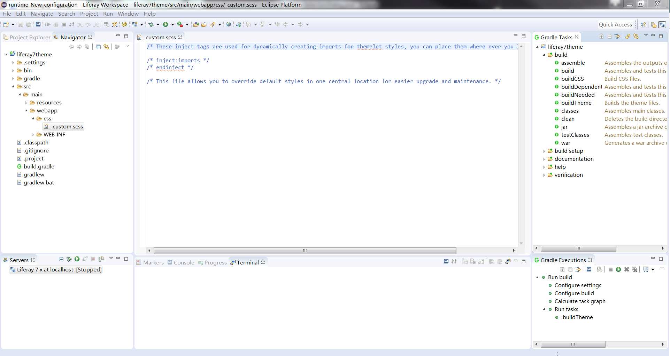Switch to the Liferay Workspace perspective icon

pyautogui.click(x=662, y=25)
